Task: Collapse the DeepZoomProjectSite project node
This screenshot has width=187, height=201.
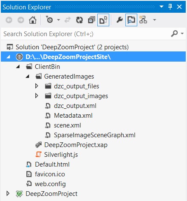Action: [8, 57]
